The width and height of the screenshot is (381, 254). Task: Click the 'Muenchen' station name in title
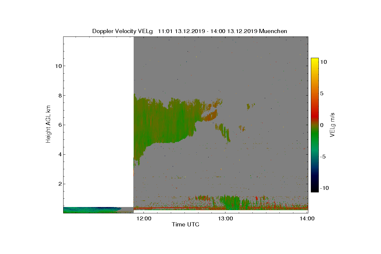[273, 31]
